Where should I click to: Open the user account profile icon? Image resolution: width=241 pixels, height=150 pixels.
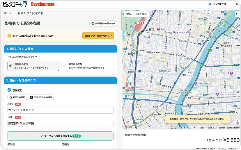(236, 4)
